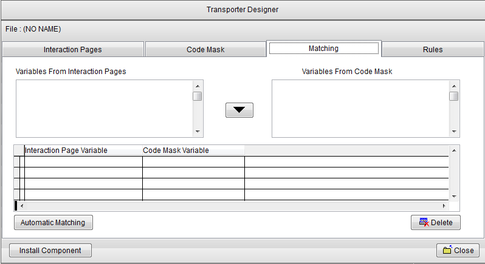Select first row cell under Interaction Page Variable
This screenshot has height=264, width=485.
click(x=83, y=162)
